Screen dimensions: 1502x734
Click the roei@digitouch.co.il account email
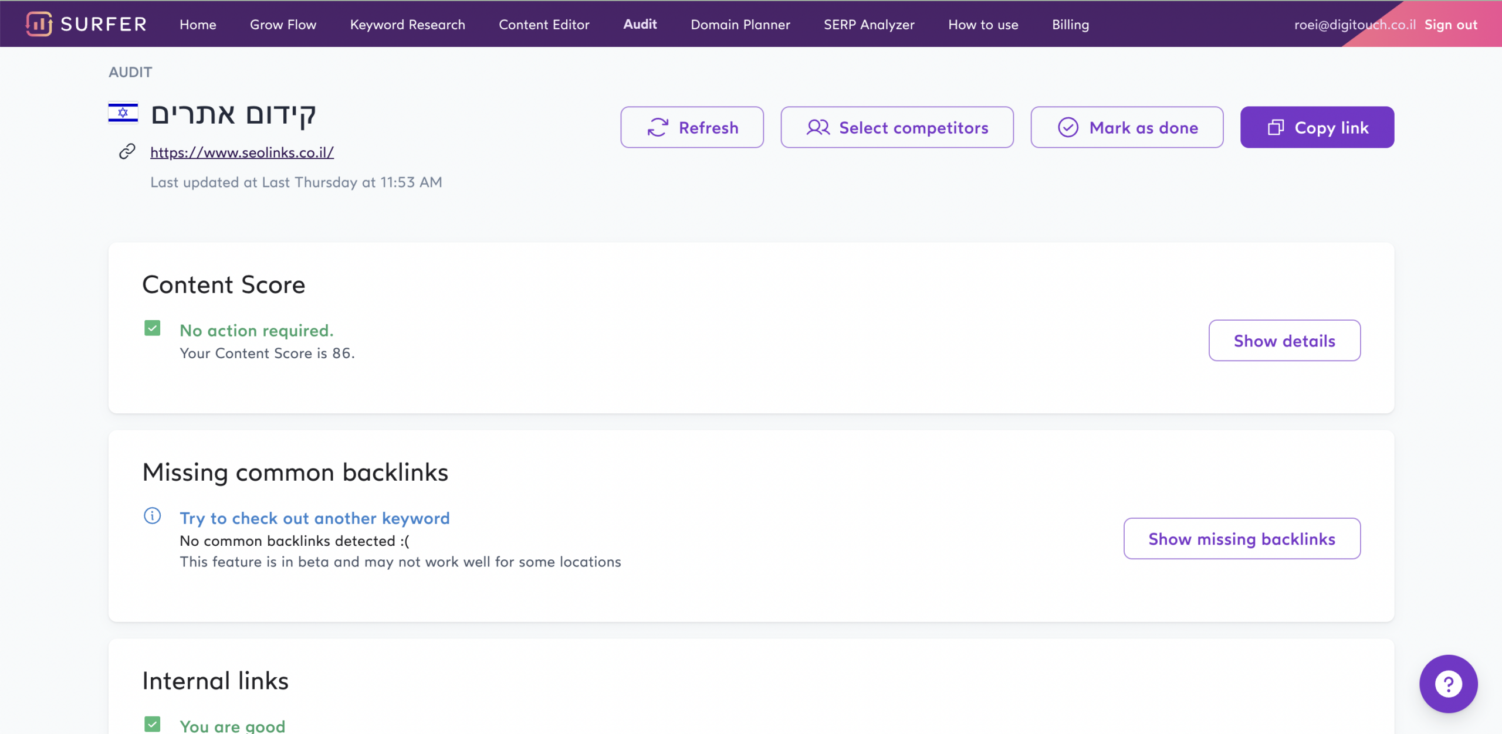1355,25
